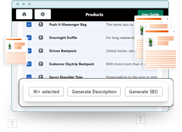Click the 'The name says so' description text
Screen dimensions: 182x132
point(120,25)
